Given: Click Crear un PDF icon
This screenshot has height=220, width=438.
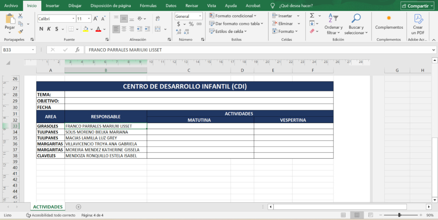Looking at the screenshot, I should [x=418, y=24].
